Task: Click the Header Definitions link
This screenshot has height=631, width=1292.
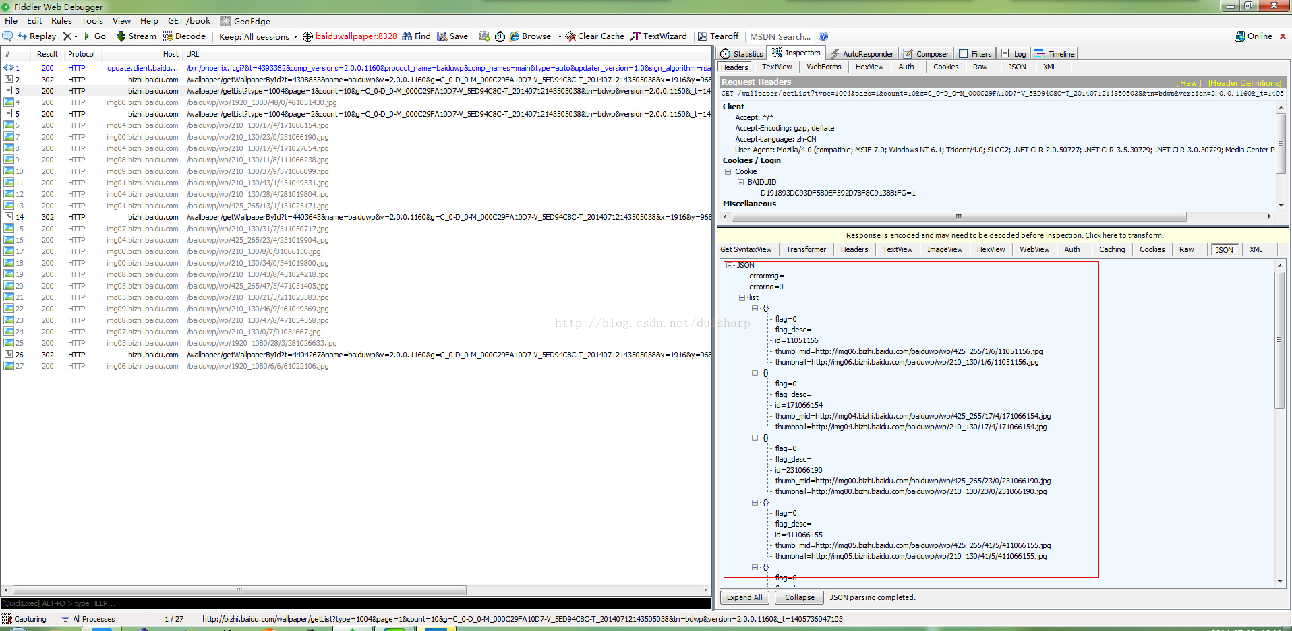Action: (1244, 82)
